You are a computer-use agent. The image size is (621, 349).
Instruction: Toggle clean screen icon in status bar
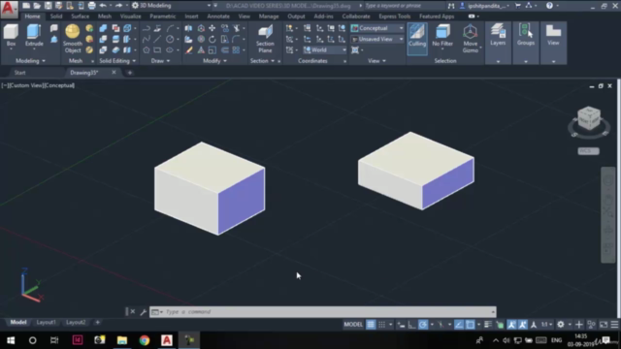point(604,325)
